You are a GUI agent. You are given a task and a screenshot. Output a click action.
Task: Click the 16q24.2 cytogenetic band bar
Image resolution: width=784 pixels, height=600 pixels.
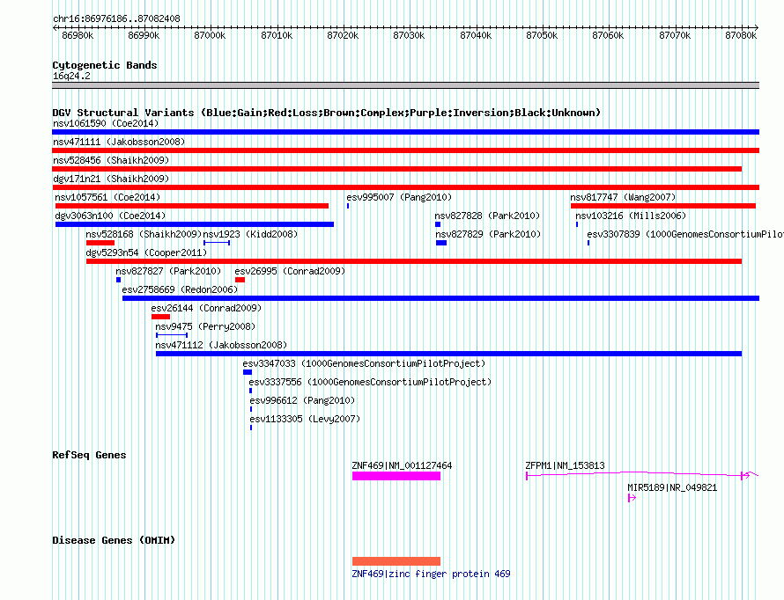[405, 85]
